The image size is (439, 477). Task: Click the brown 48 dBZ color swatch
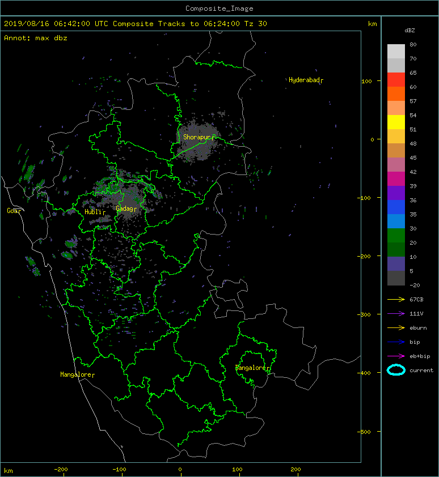point(396,150)
